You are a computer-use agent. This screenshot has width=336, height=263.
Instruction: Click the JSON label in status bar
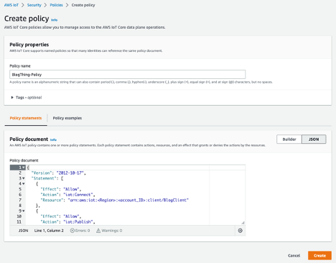[x=24, y=231]
